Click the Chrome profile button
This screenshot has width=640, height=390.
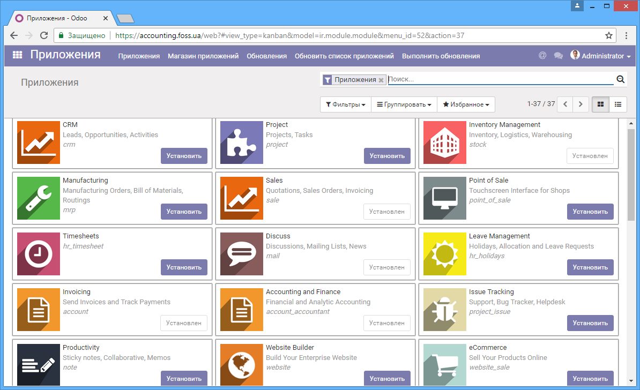click(577, 6)
